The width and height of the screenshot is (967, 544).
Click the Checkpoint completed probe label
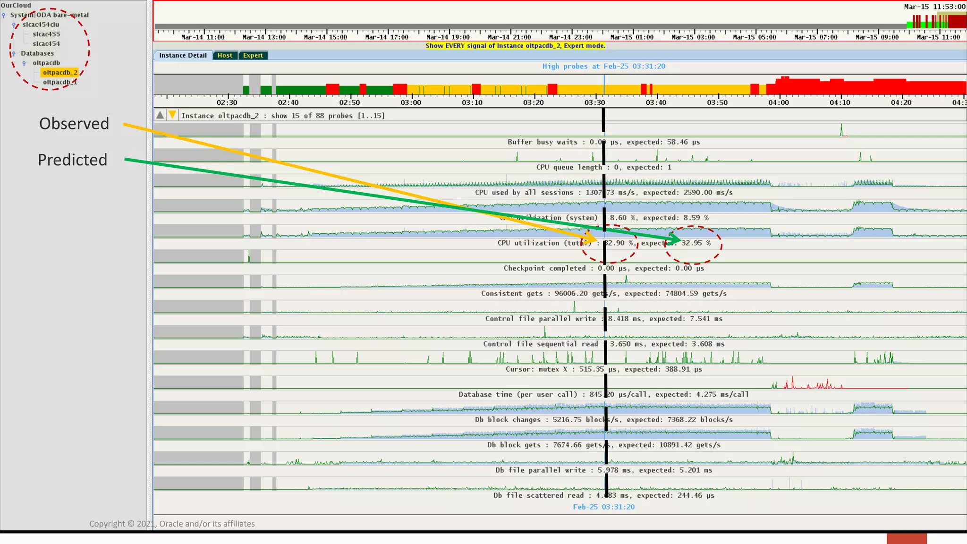coord(604,268)
